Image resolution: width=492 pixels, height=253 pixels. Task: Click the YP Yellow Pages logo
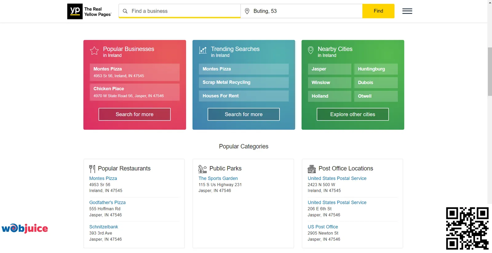click(x=89, y=11)
